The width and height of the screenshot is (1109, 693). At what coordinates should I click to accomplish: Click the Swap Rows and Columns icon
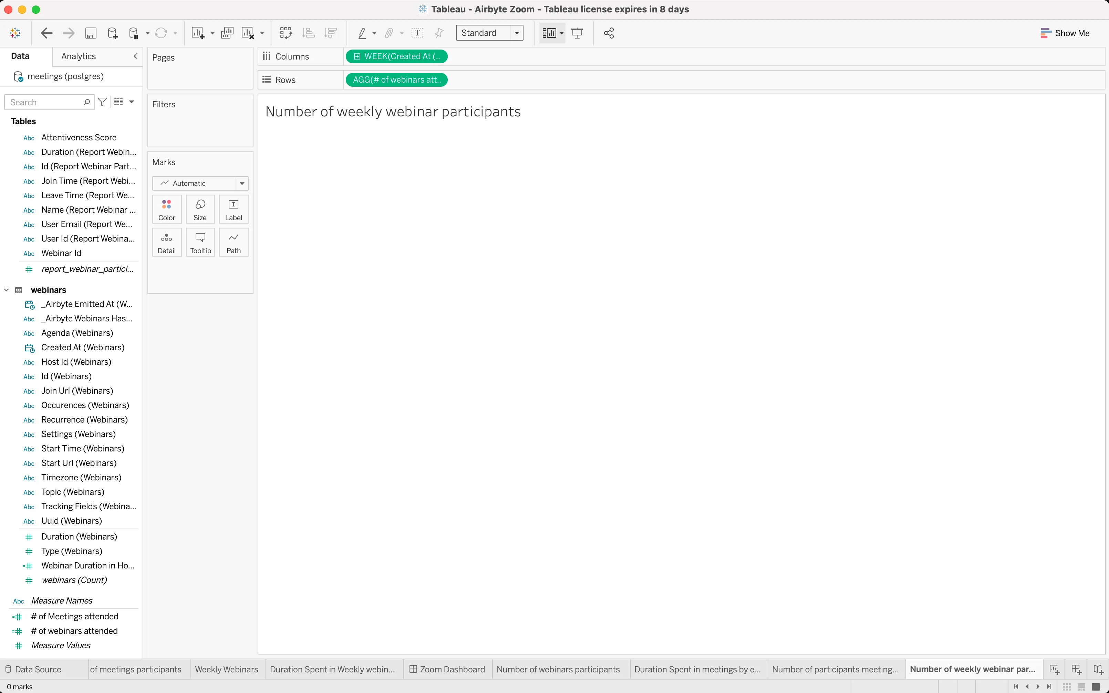point(286,33)
